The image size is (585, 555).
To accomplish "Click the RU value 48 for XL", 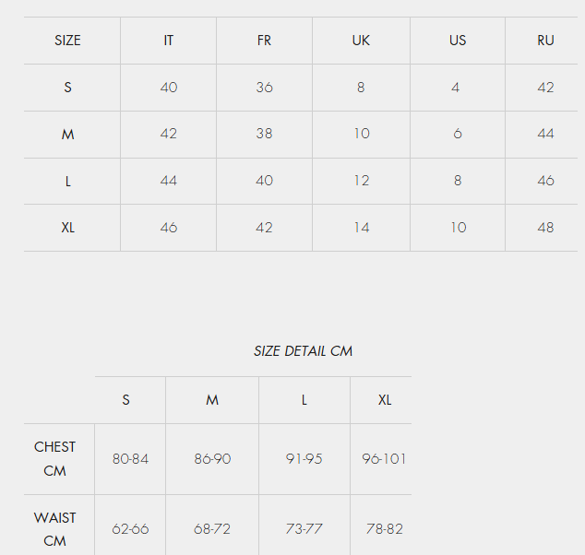I will [x=545, y=228].
